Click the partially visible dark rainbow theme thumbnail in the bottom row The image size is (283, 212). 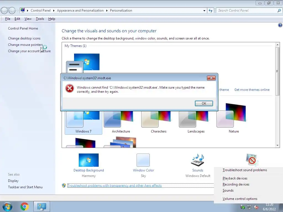[81, 143]
